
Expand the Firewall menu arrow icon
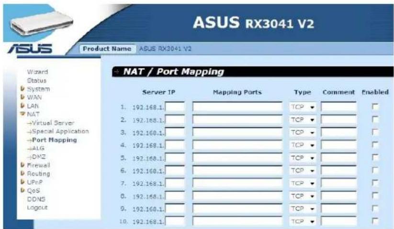[x=23, y=165]
